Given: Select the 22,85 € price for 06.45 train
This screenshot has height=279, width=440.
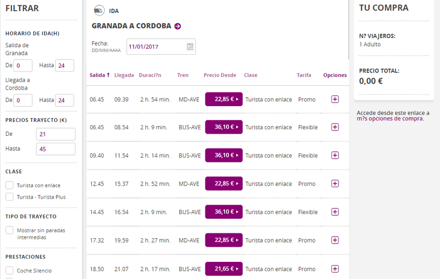Looking at the screenshot, I should (x=223, y=99).
